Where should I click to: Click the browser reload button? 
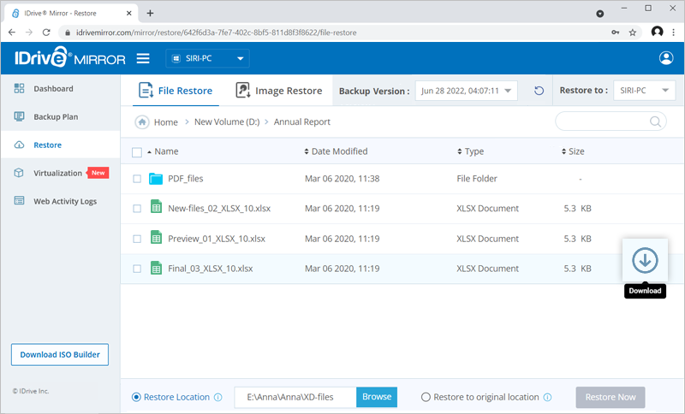tap(46, 33)
